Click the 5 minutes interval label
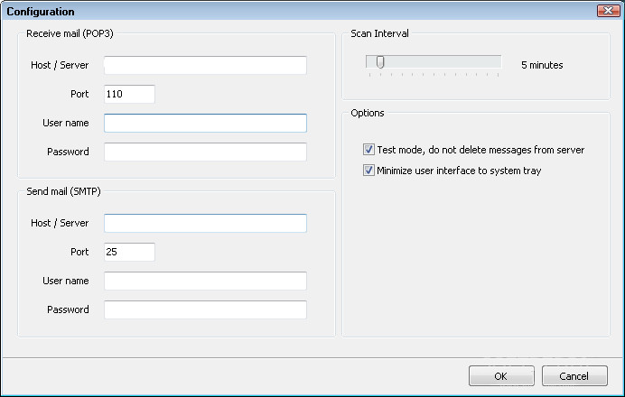The width and height of the screenshot is (625, 397). (542, 65)
